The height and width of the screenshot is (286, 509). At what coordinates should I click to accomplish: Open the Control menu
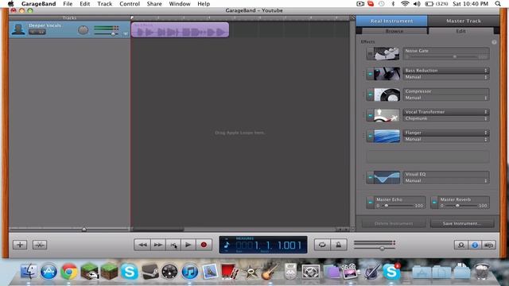click(130, 4)
